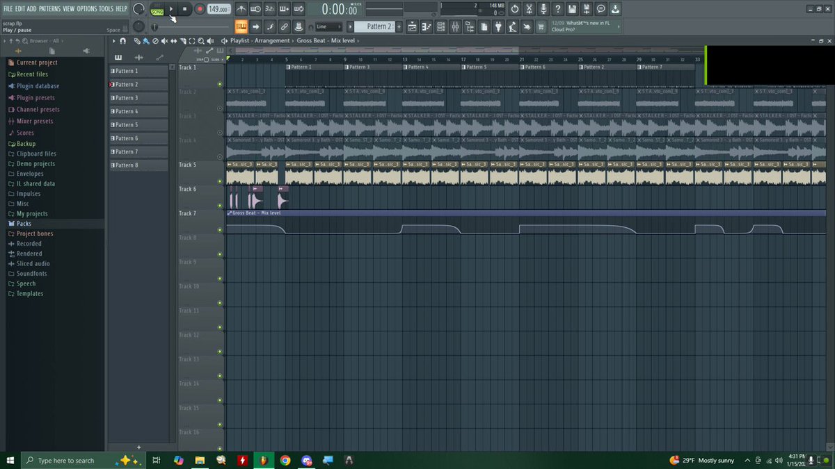Toggle mute switch on Track 8
This screenshot has width=835, height=469.
[220, 254]
